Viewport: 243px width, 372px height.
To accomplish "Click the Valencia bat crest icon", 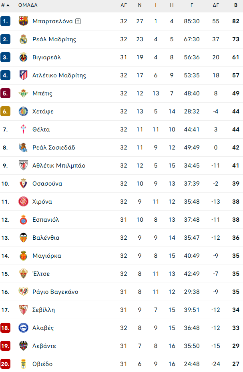I will pyautogui.click(x=24, y=238).
